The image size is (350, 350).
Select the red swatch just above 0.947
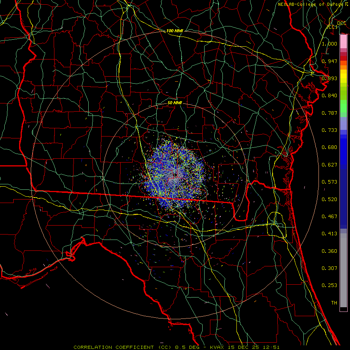click(x=343, y=58)
